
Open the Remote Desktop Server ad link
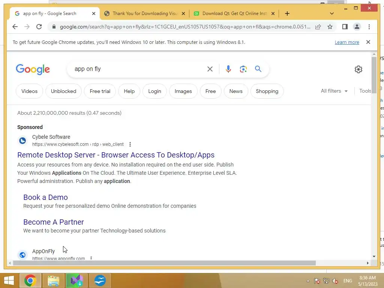[x=116, y=155]
